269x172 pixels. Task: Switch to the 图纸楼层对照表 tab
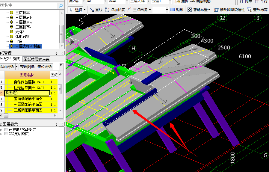[x=36, y=59]
